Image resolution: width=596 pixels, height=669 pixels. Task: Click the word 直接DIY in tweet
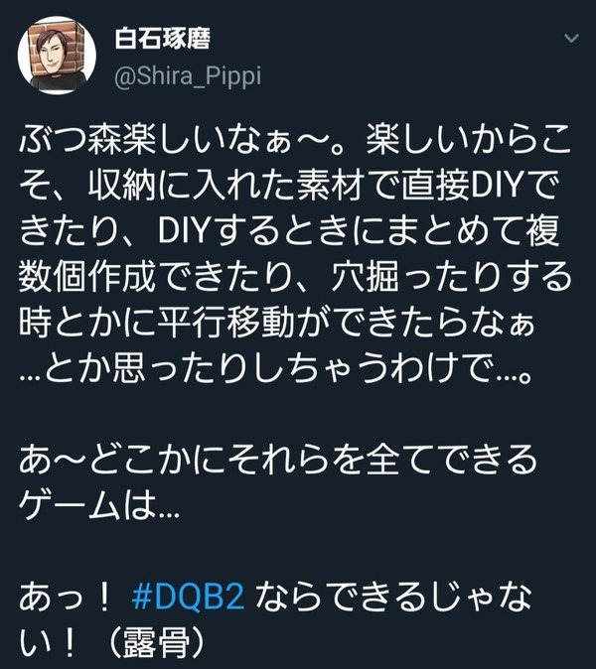coord(462,186)
